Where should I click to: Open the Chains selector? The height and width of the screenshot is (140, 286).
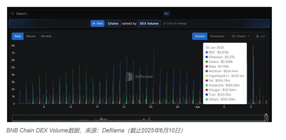(113, 23)
